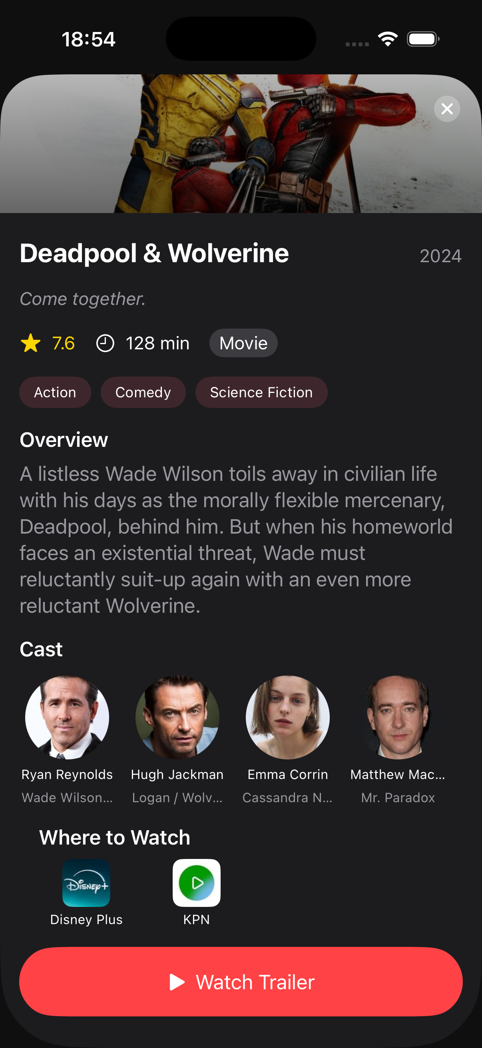
Task: Expand Ryan Reynolds character name
Action: (x=68, y=797)
